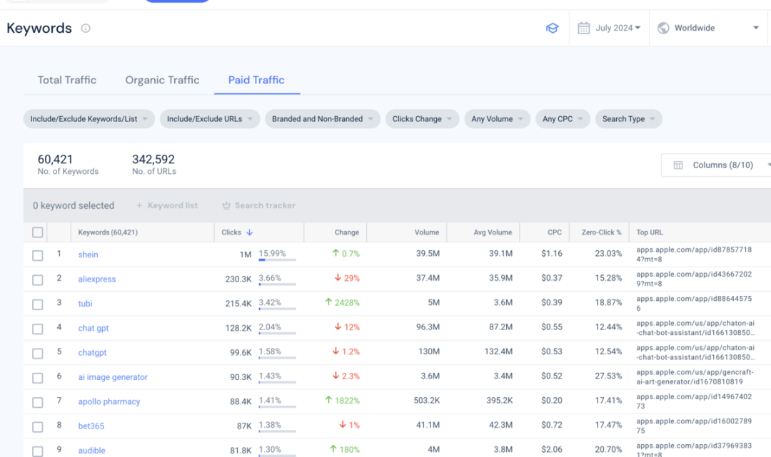This screenshot has width=771, height=457.
Task: Tick the chatgpt row checkbox
Action: 37,354
